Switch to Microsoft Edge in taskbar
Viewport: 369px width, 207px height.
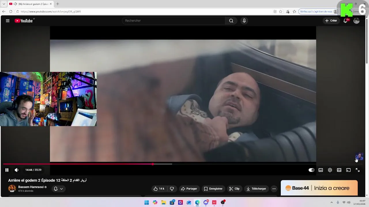pos(197,202)
